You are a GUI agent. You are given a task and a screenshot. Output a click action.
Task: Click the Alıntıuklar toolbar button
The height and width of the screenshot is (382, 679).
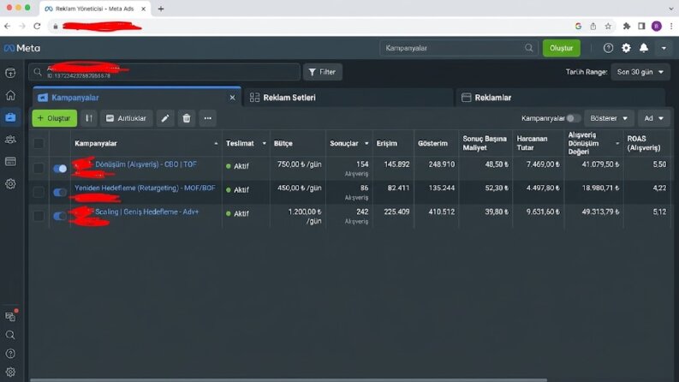pyautogui.click(x=127, y=118)
